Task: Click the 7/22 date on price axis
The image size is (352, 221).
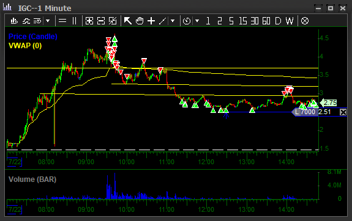Action: pyautogui.click(x=15, y=162)
